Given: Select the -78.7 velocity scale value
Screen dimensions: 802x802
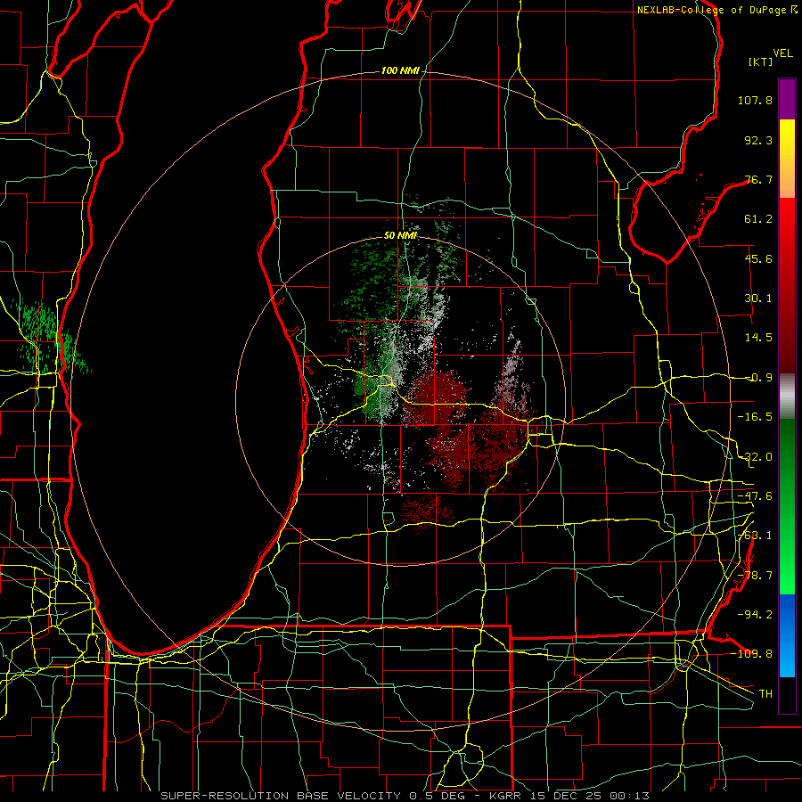Looking at the screenshot, I should coord(755,576).
